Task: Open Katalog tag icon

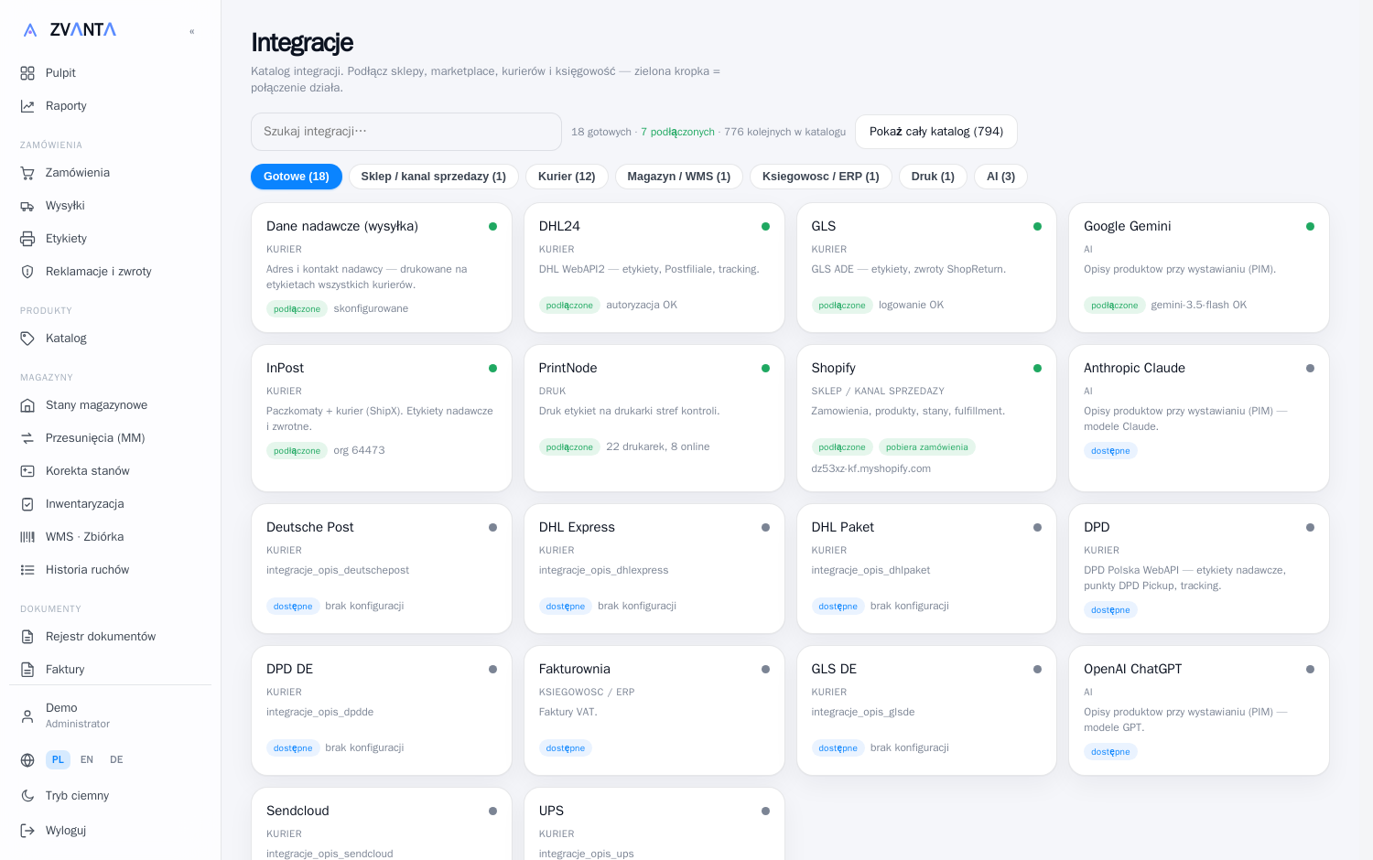Action: point(27,339)
